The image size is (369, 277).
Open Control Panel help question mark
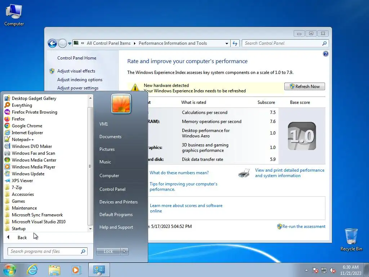pos(325,54)
